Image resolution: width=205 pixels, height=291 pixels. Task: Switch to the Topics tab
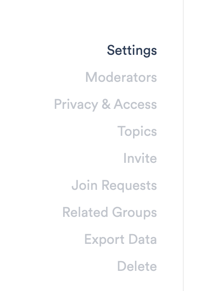137,131
